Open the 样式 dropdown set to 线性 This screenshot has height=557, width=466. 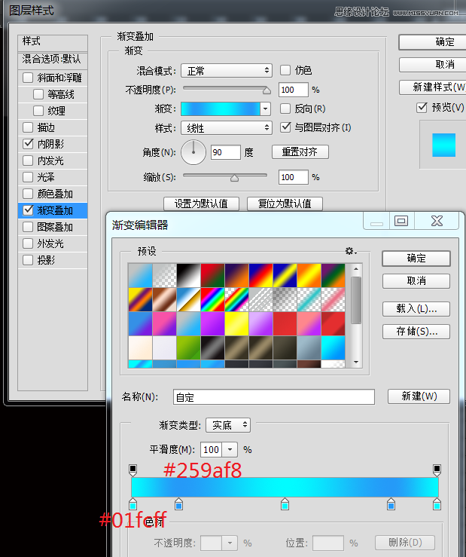point(227,128)
